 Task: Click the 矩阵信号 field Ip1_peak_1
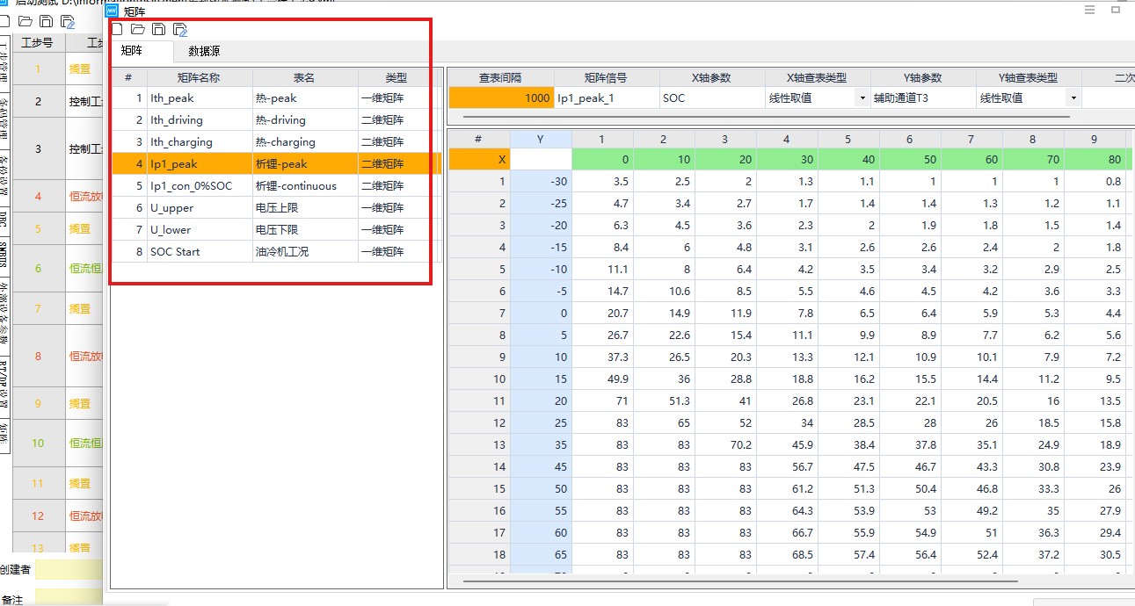(607, 98)
